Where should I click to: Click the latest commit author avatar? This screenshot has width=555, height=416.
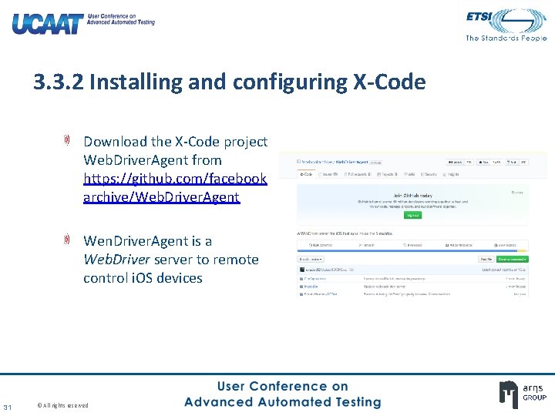pos(302,270)
